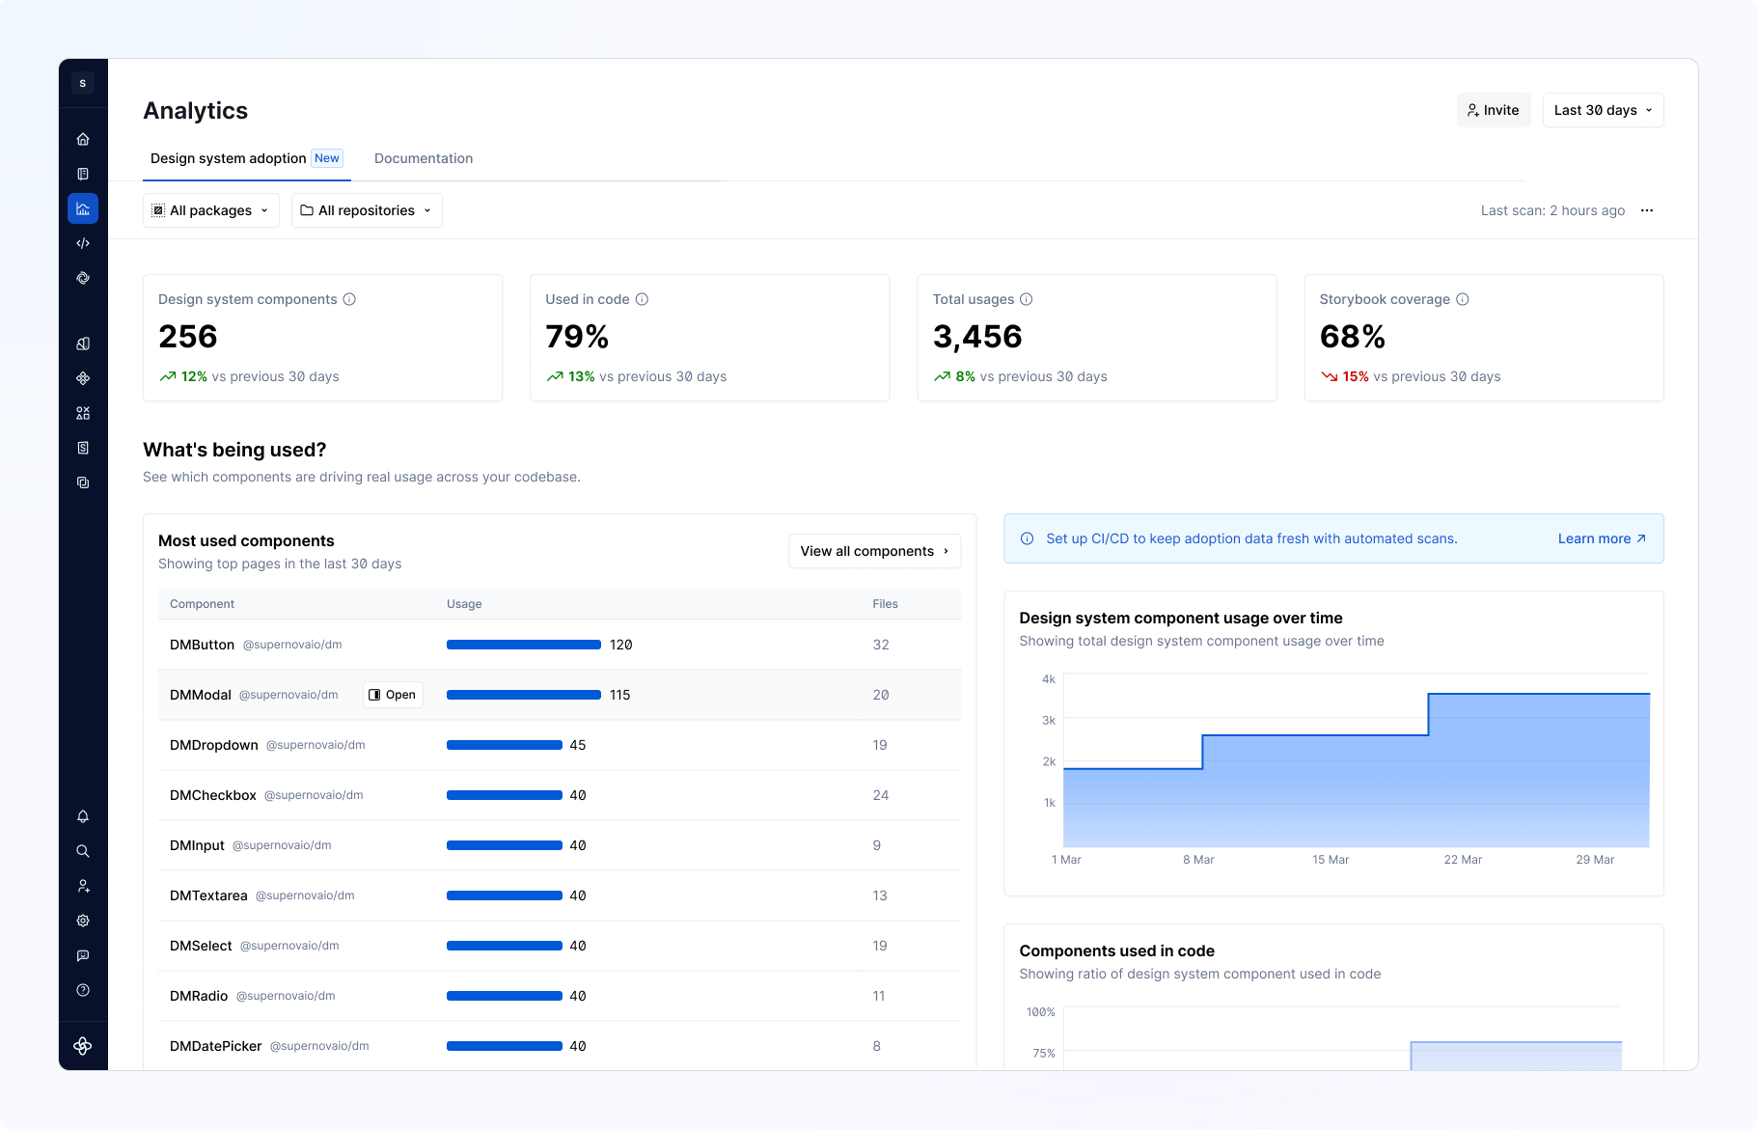Open notifications bell icon
The height and width of the screenshot is (1129, 1757).
click(83, 816)
